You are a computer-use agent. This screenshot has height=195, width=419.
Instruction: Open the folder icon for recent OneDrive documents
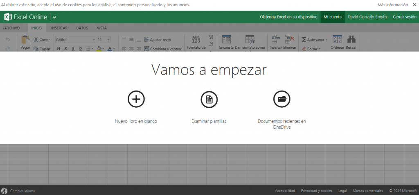tap(282, 99)
